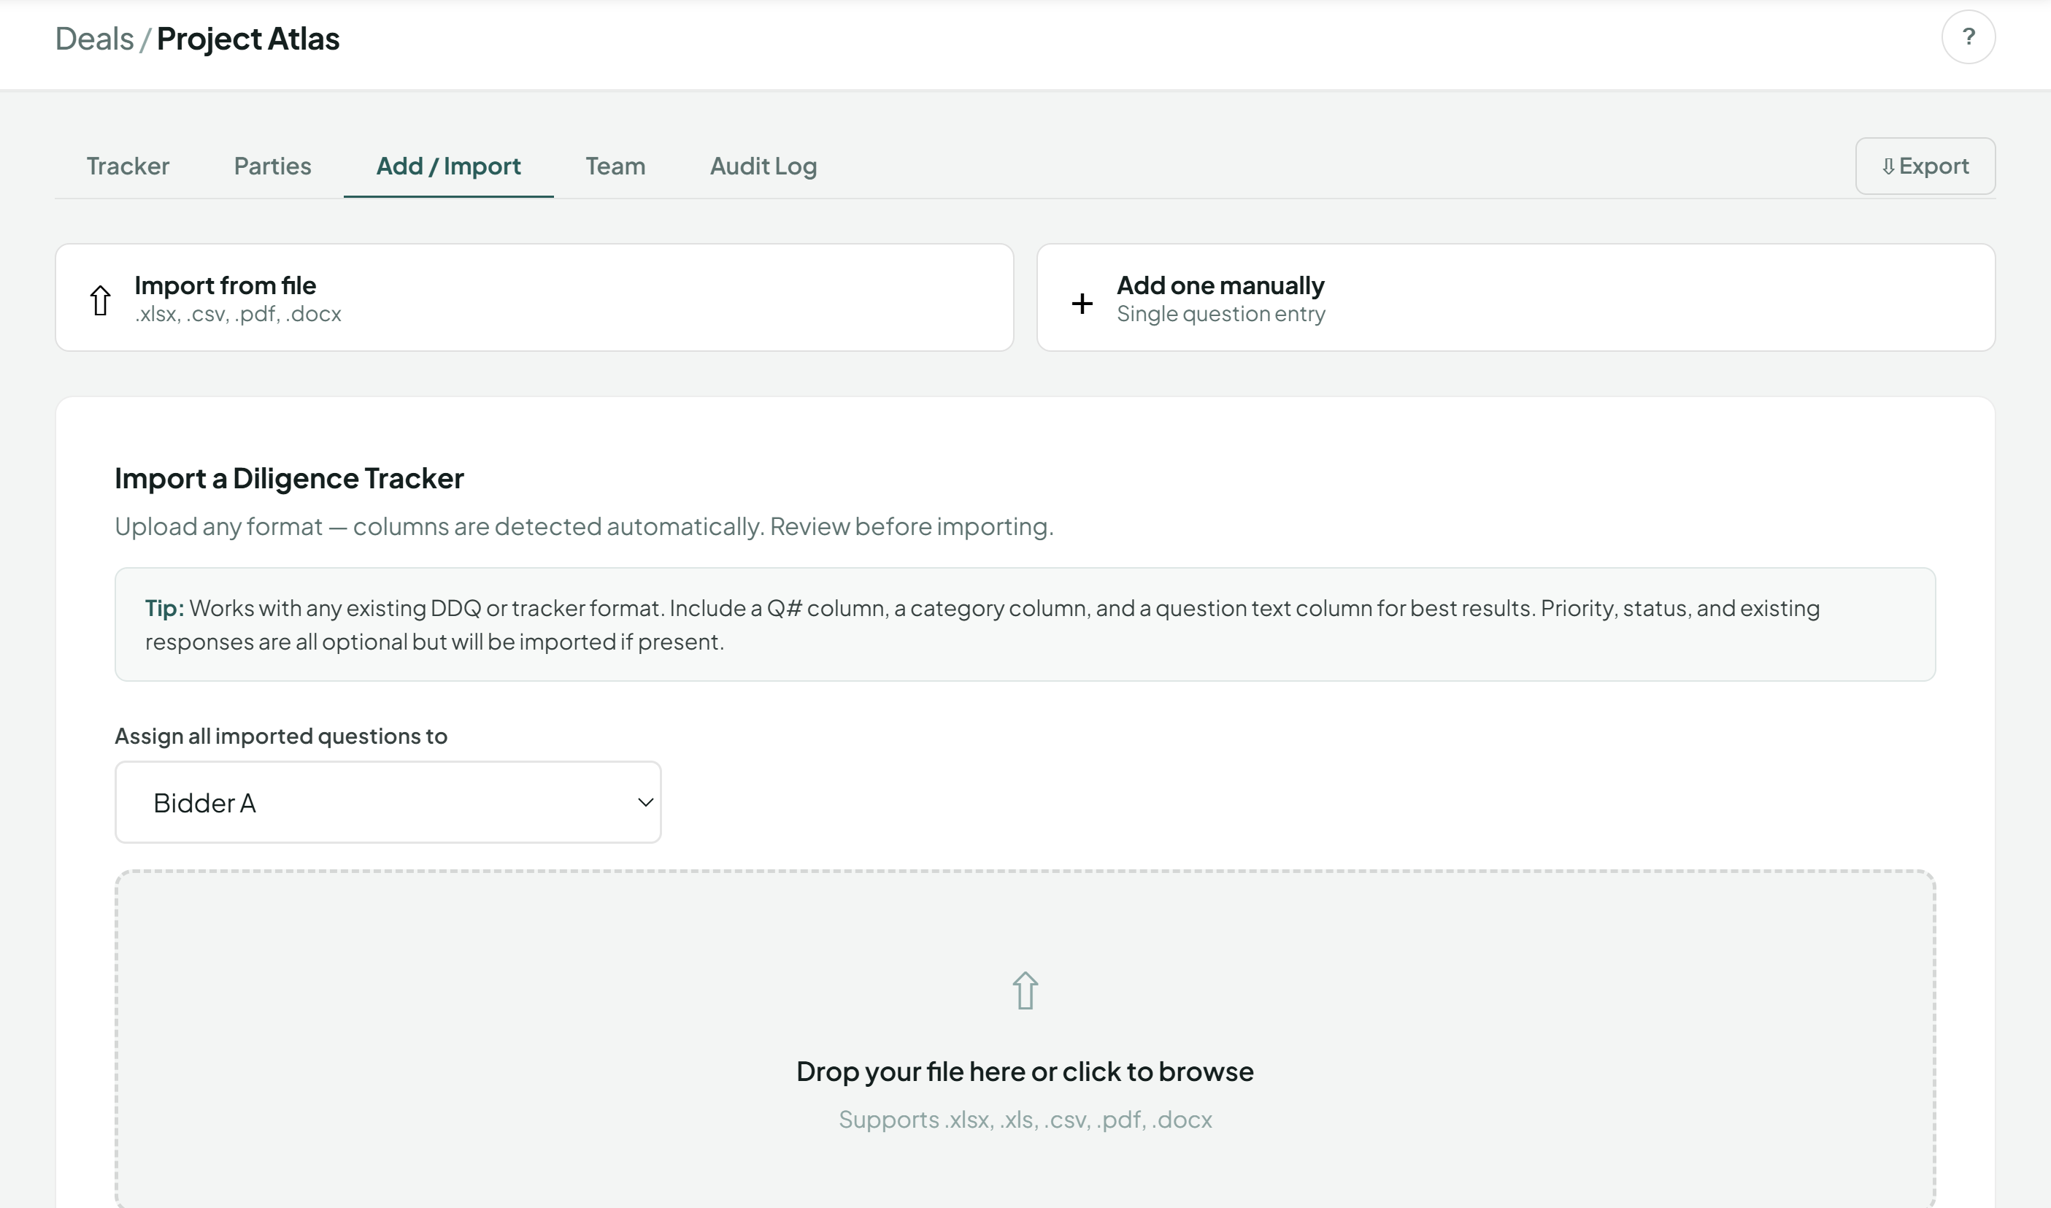Open the Assign all imported questions dropdown

point(388,802)
